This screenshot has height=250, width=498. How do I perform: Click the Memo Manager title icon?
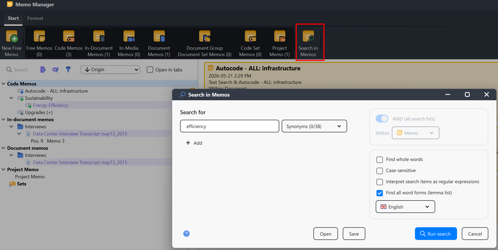[x=10, y=4]
